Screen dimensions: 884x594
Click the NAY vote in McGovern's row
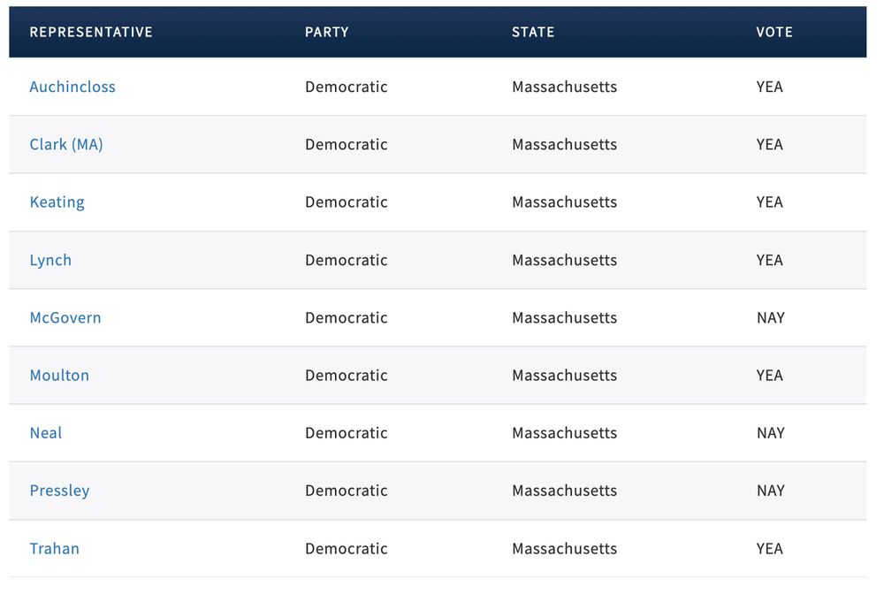pos(771,317)
